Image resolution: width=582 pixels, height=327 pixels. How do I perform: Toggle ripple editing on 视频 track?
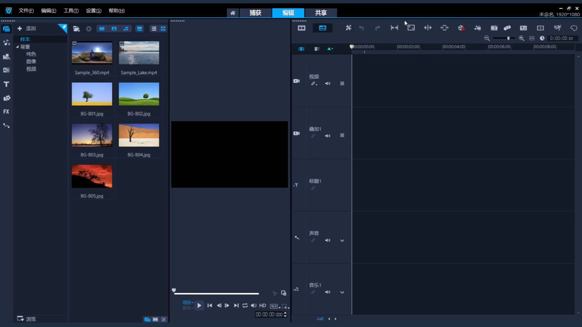314,84
